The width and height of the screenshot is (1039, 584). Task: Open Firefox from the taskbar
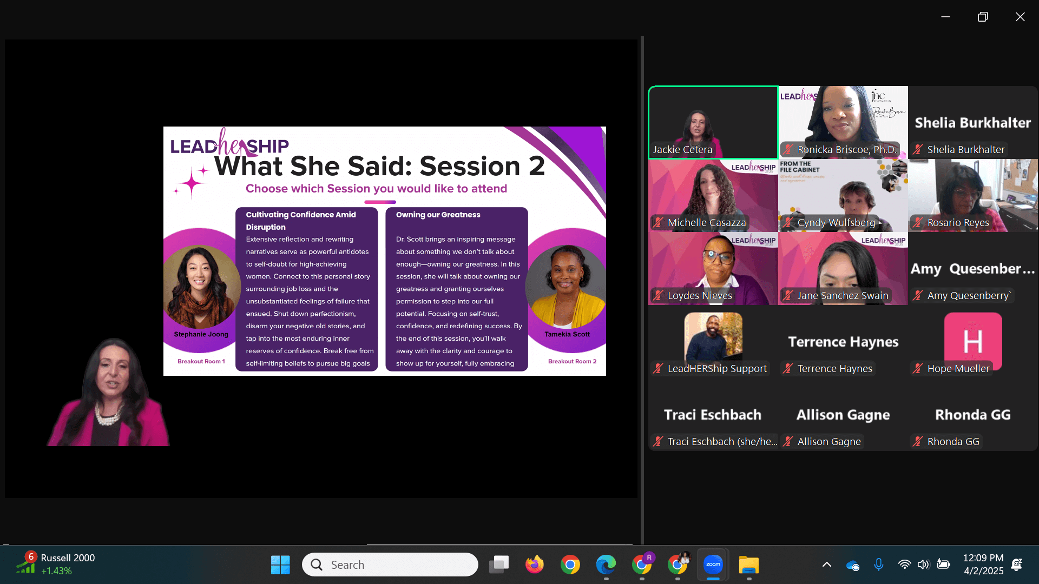pos(534,565)
